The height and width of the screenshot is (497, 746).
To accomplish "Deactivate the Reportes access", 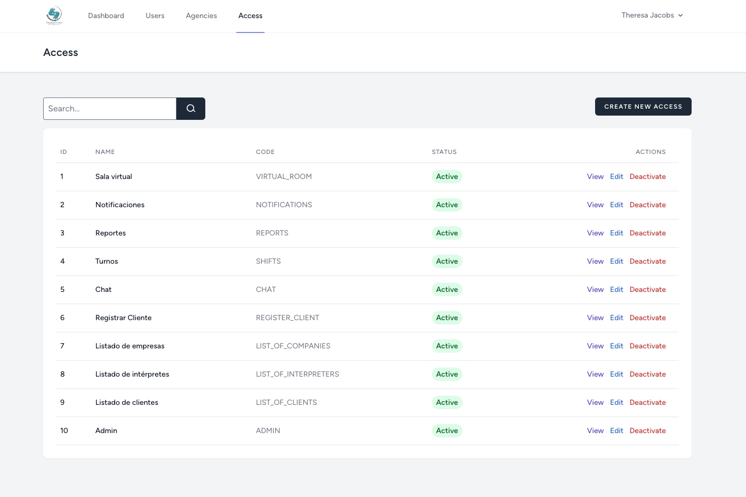I will click(647, 233).
